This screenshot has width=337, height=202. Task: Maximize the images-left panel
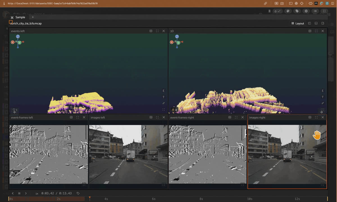(157, 117)
